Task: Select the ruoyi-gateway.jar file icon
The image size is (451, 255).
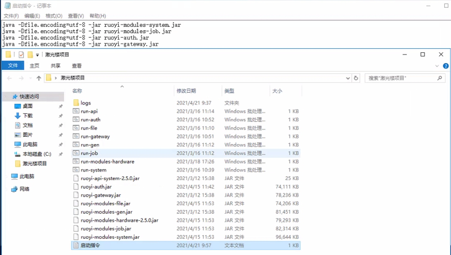Action: tap(76, 195)
